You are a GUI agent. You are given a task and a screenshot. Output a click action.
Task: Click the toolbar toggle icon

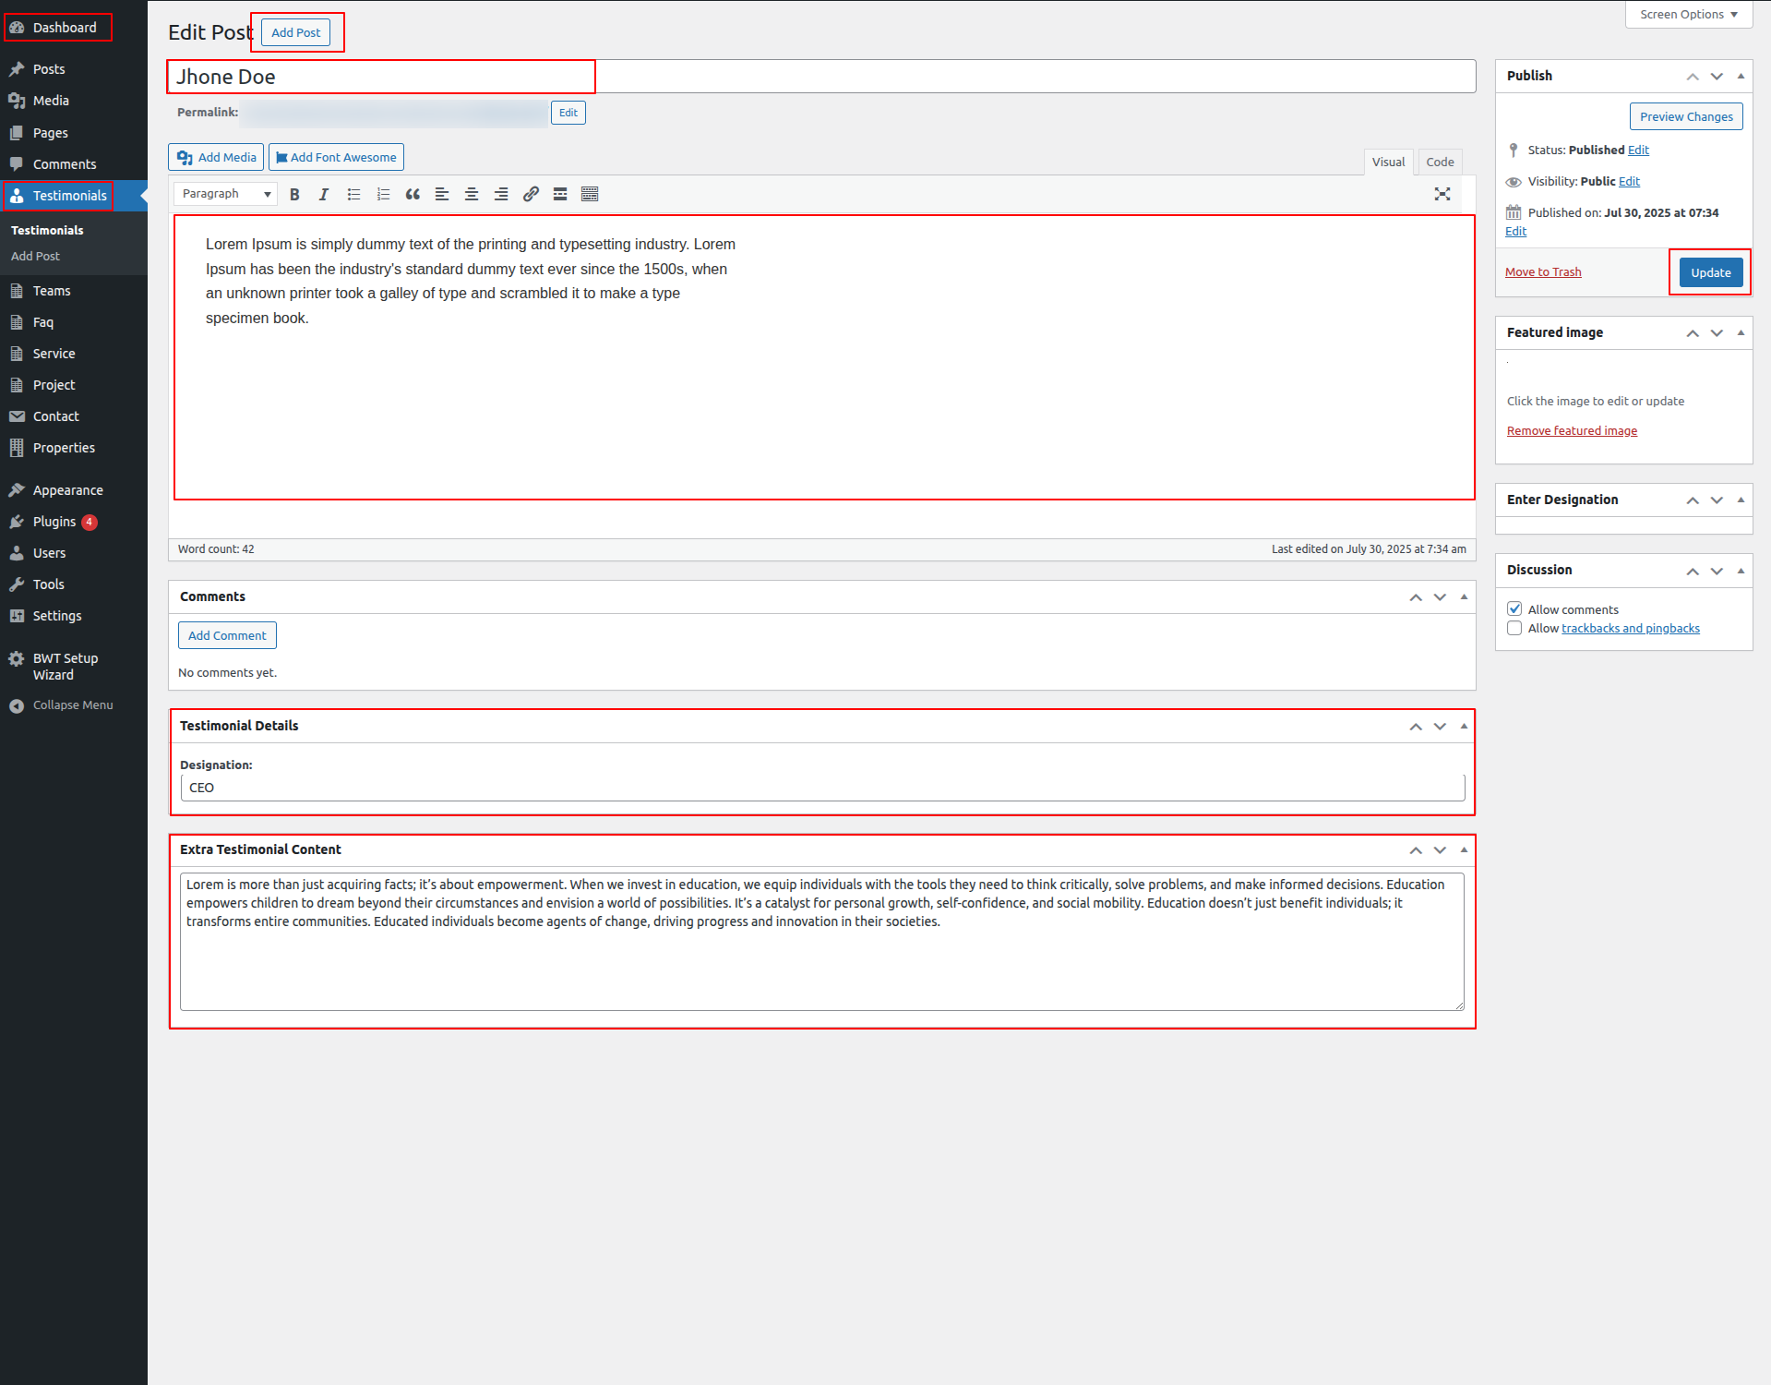590,194
